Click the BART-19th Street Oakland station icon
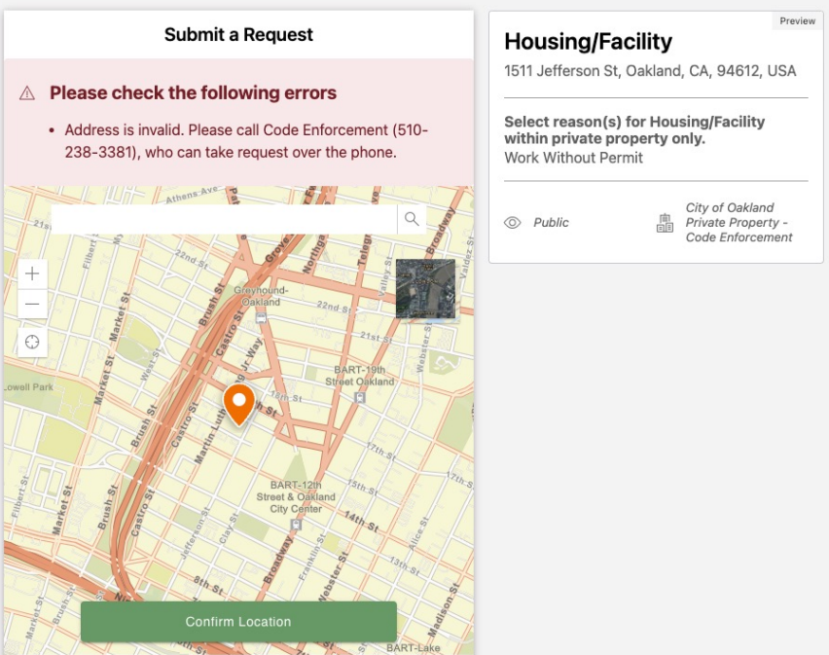 [x=359, y=397]
